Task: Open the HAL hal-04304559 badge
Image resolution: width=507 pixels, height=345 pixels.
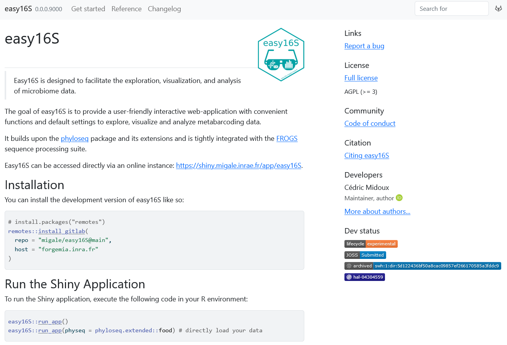Action: click(365, 277)
